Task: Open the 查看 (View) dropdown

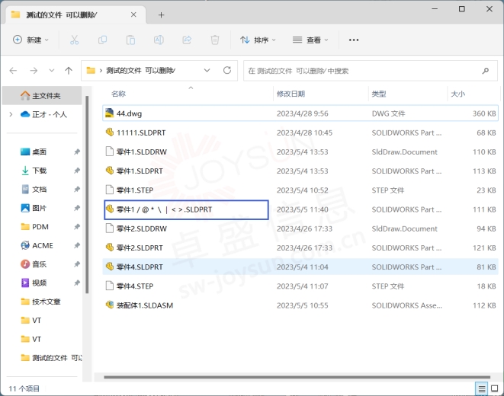Action: coord(310,40)
